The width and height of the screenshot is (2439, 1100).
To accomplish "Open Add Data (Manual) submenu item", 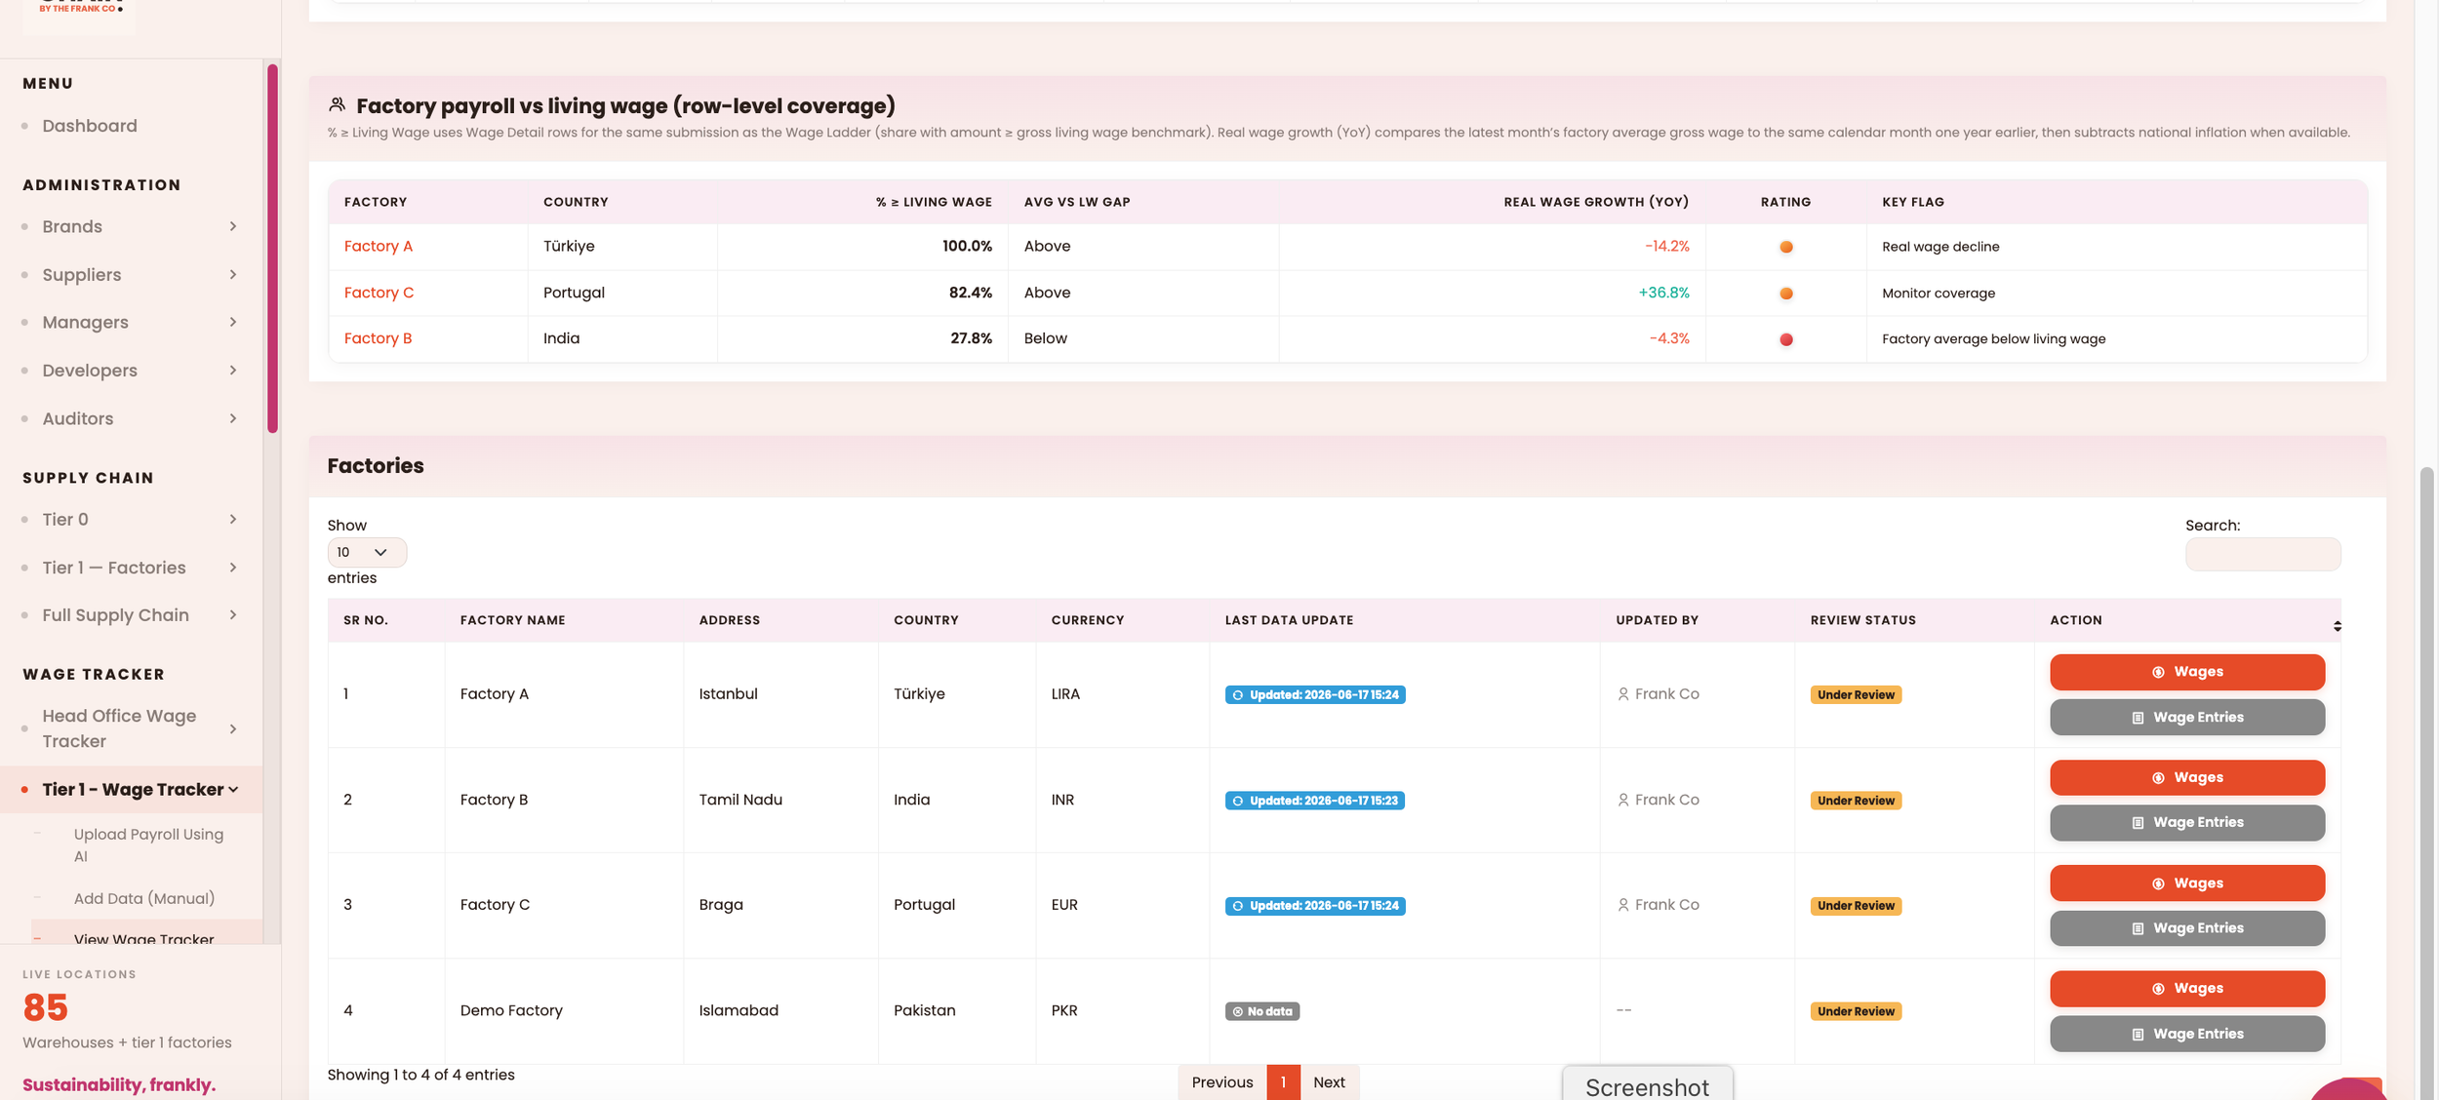I will (144, 898).
